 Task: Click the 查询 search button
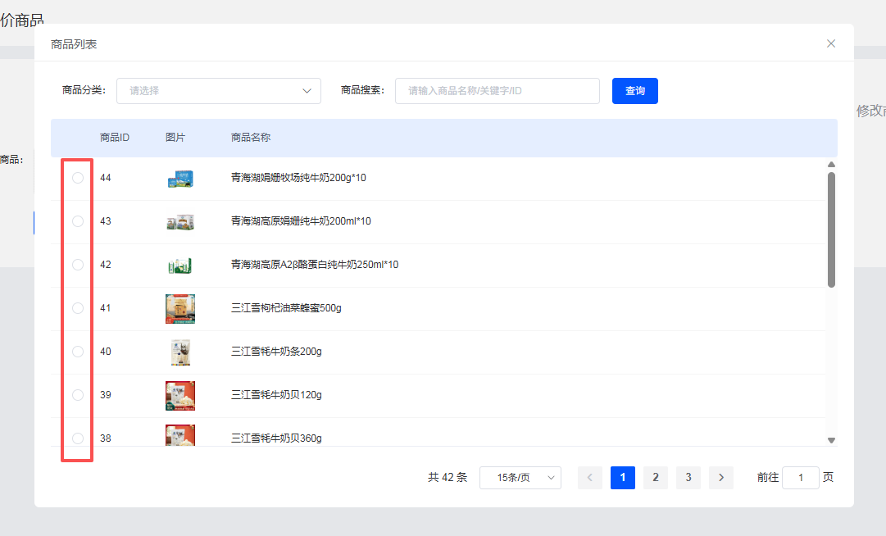pos(635,91)
